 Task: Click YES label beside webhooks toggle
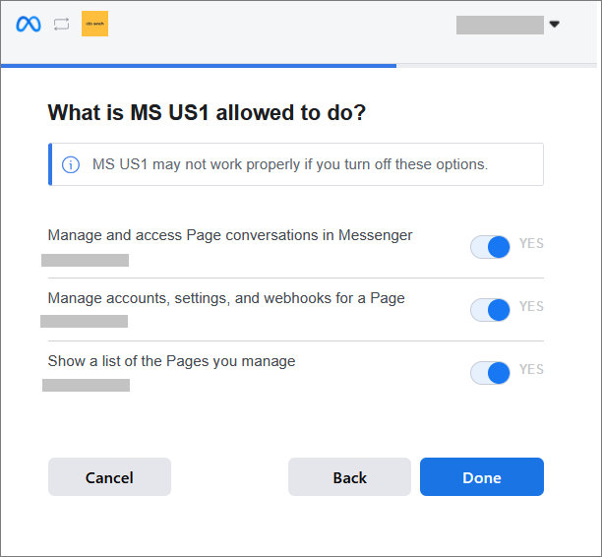tap(531, 307)
